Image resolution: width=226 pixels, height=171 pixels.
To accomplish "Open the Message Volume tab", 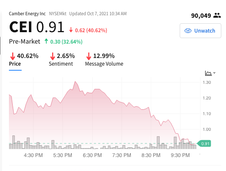I will (x=104, y=63).
